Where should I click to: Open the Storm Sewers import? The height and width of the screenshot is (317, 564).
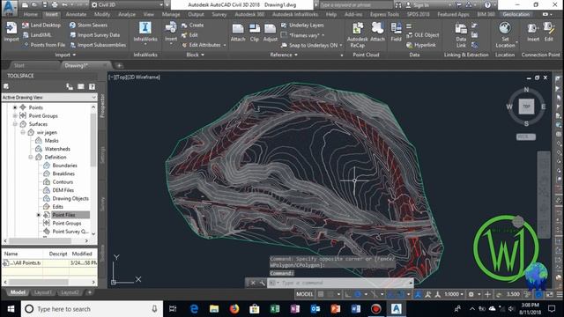[88, 26]
